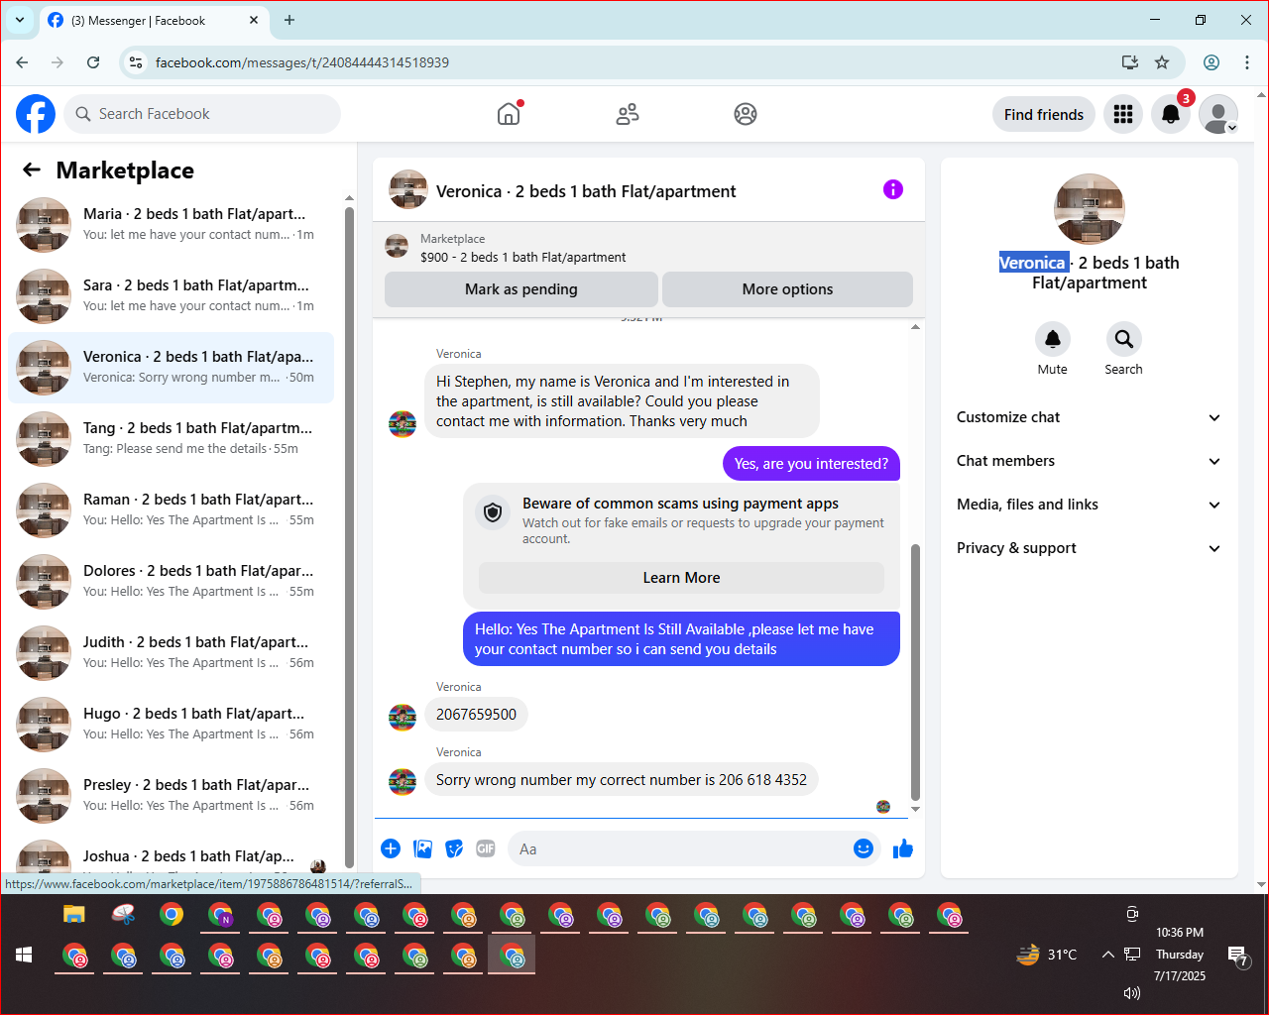Image resolution: width=1269 pixels, height=1015 pixels.
Task: Open the Facebook menu grid icon
Action: click(x=1123, y=114)
